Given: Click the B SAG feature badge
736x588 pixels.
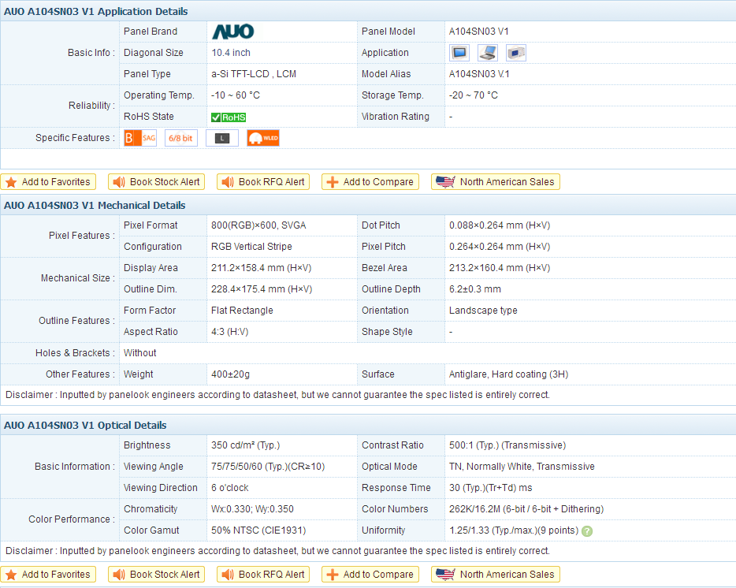Looking at the screenshot, I should (x=140, y=138).
